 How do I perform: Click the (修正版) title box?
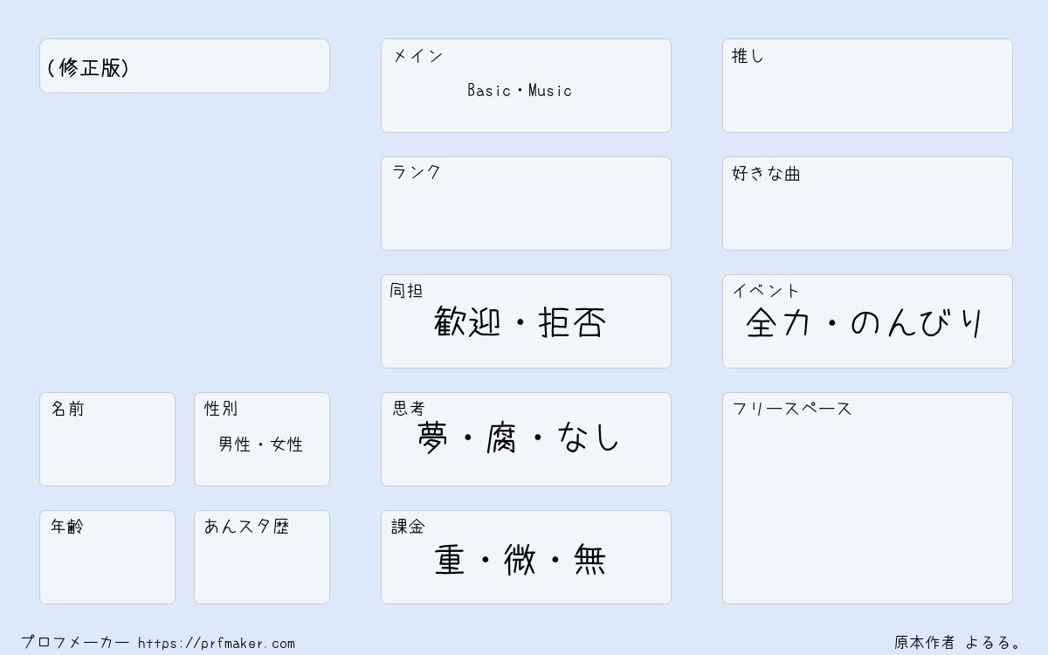(184, 65)
